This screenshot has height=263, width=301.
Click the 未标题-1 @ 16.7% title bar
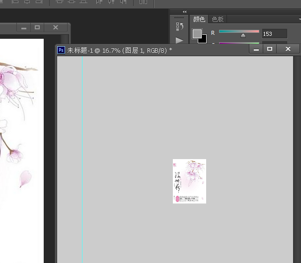pyautogui.click(x=149, y=50)
